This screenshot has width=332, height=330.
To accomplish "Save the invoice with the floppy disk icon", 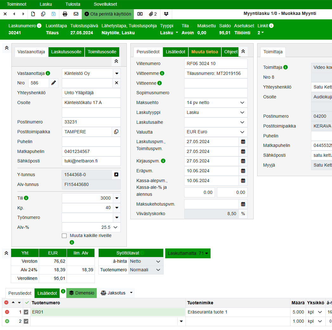I will coord(54,14).
